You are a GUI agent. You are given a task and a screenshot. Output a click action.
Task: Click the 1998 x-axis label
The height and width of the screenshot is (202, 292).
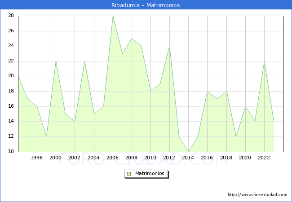point(37,158)
